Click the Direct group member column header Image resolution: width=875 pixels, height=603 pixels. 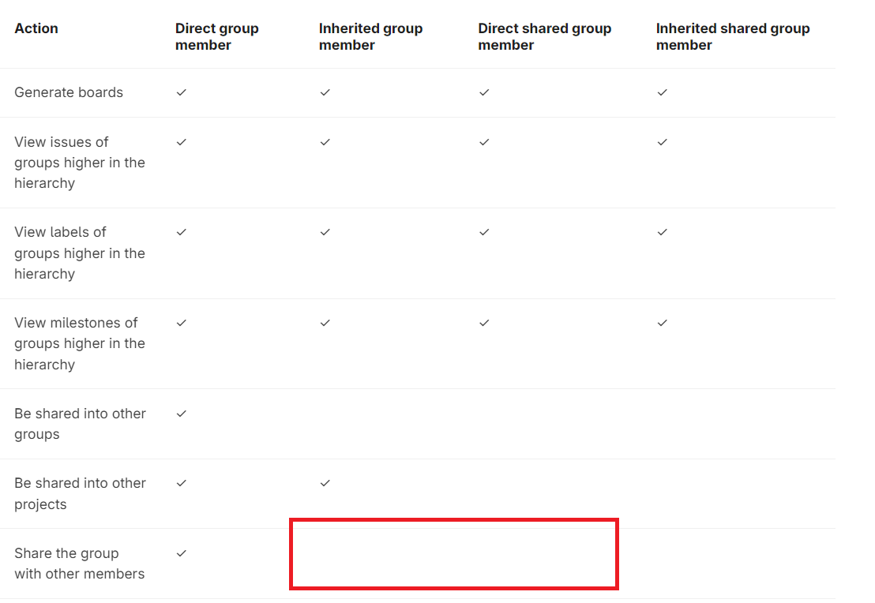tap(217, 37)
